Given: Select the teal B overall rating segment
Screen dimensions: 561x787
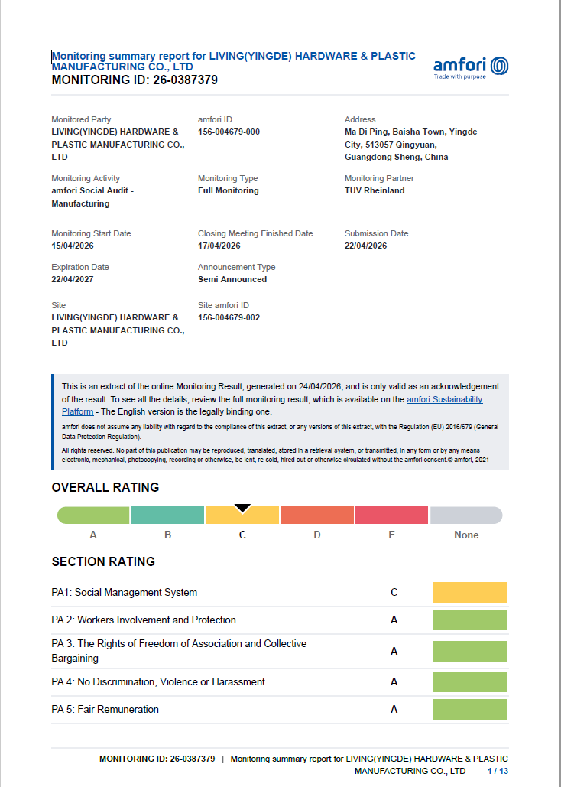Looking at the screenshot, I should [167, 515].
